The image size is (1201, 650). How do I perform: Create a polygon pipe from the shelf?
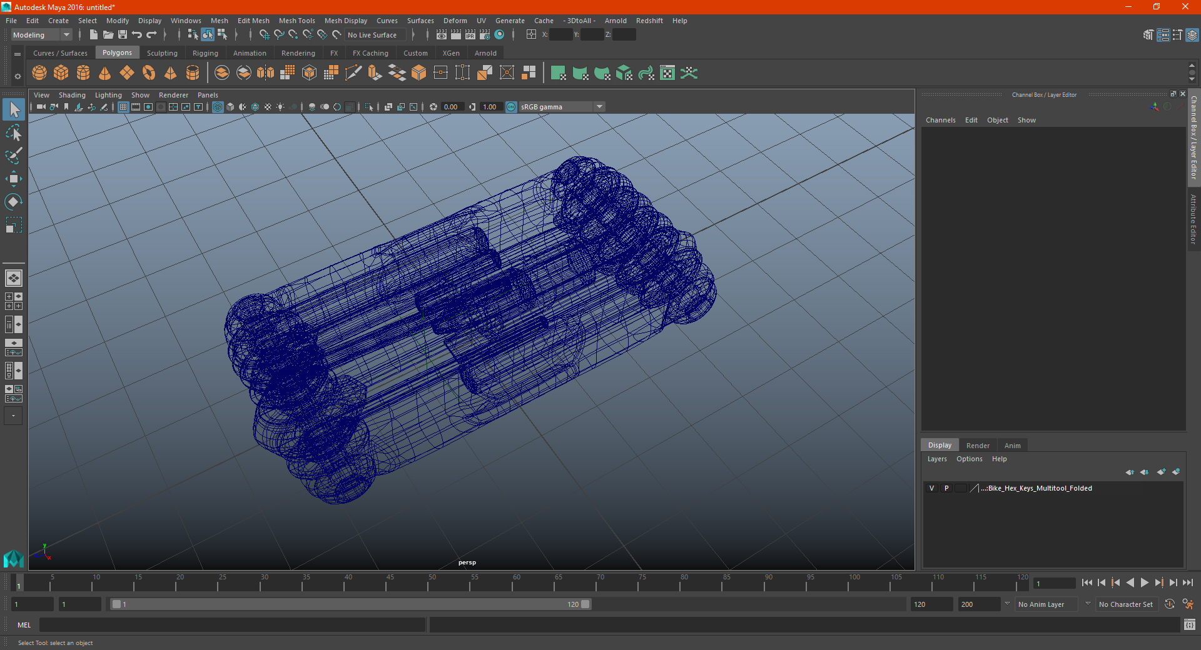pos(193,73)
